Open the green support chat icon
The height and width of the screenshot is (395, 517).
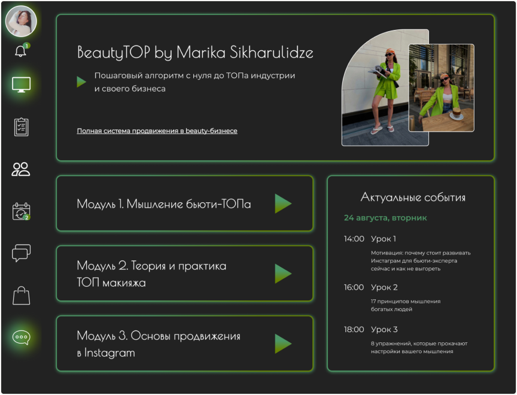pyautogui.click(x=22, y=338)
